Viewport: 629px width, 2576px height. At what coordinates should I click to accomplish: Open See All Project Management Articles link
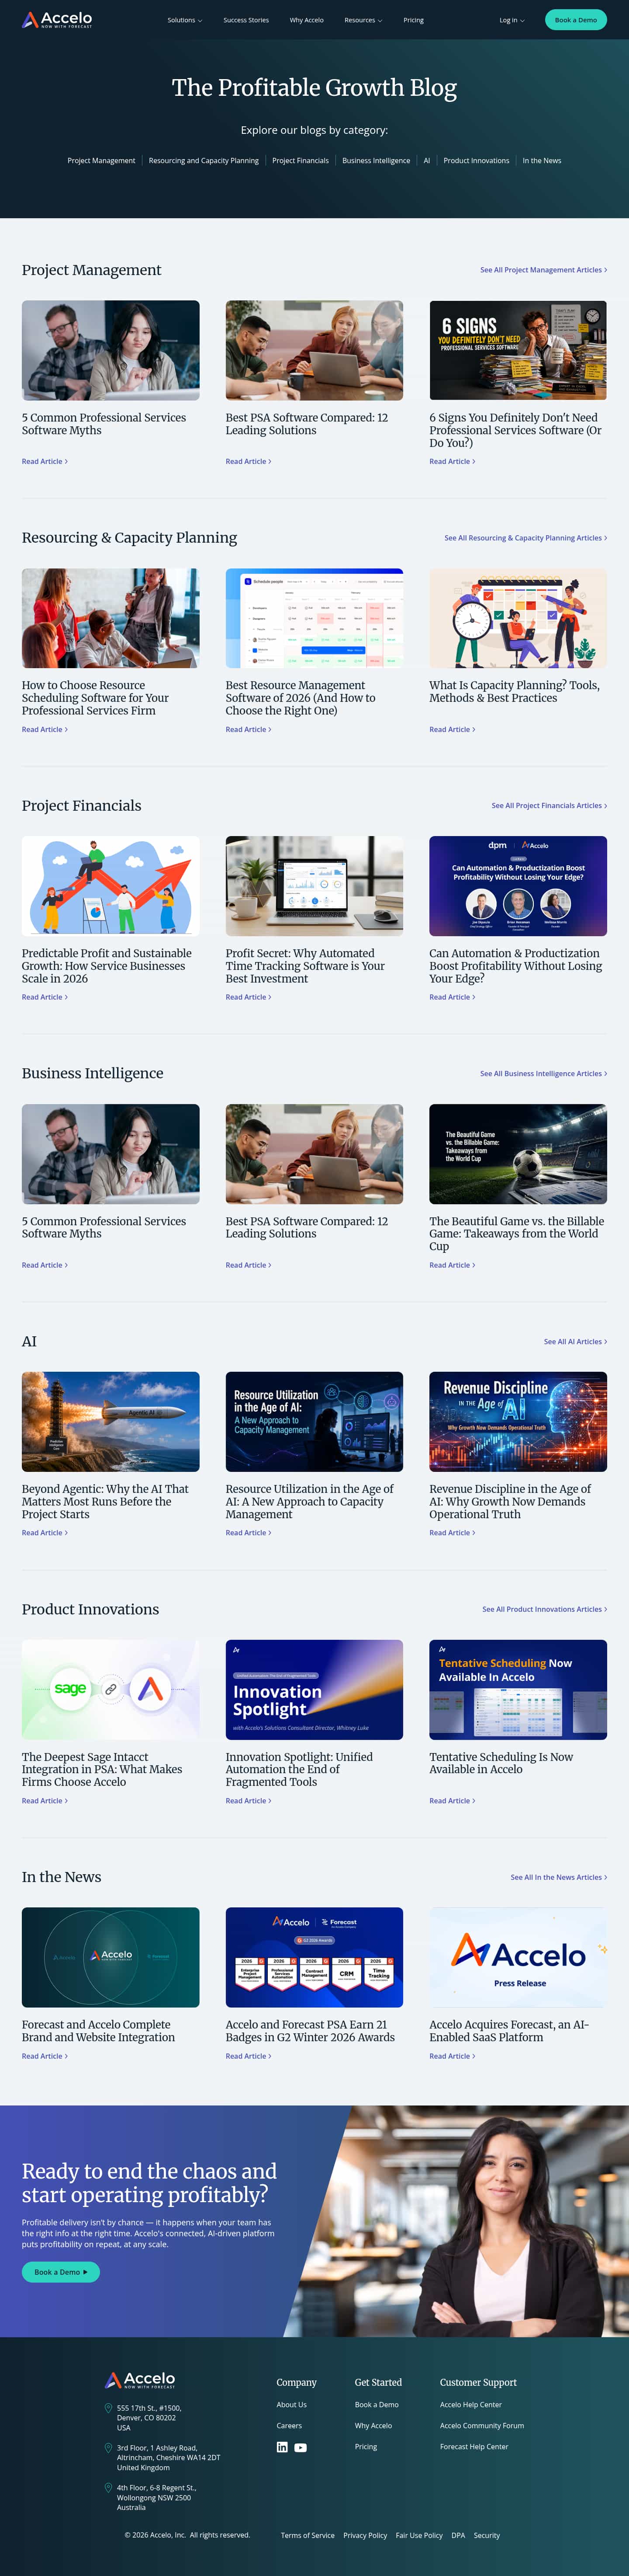tap(543, 270)
